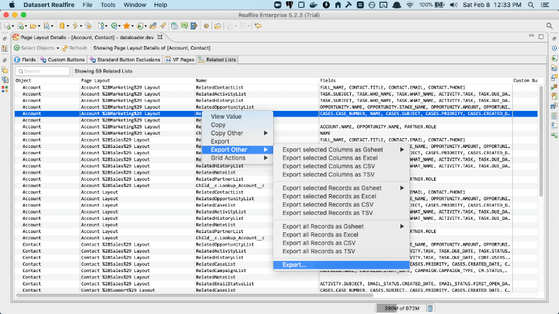The image size is (559, 314).
Task: Select the Export... menu entry
Action: coord(341,265)
